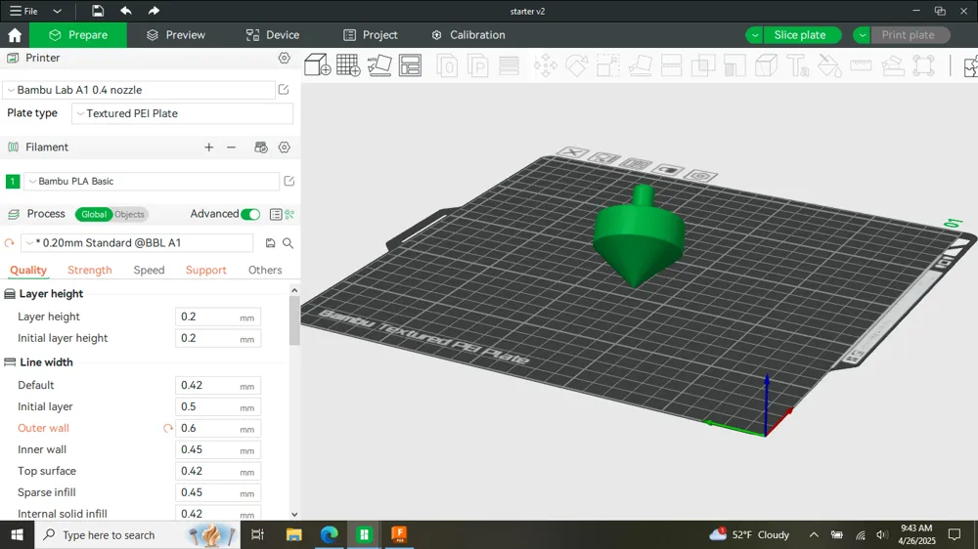Select the Assemble tool icon
This screenshot has height=549, width=978.
[x=893, y=65]
